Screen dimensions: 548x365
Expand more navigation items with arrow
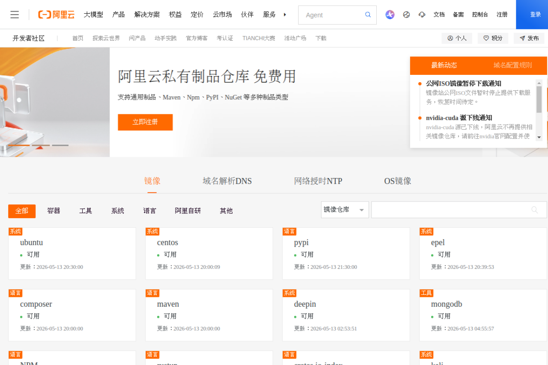[x=285, y=15]
